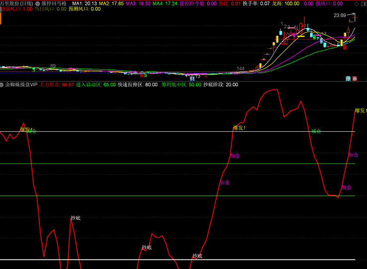
Task: Click the 快速拉伸区: 80.00 readout
Action: pyautogui.click(x=137, y=85)
